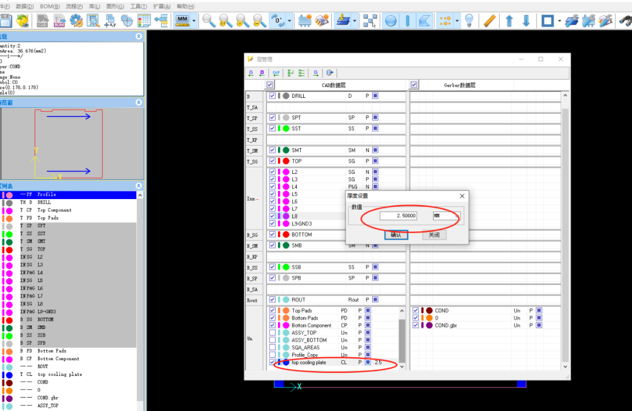632x411 pixels.
Task: Click the 关闭 button in thickness dialog
Action: 434,235
